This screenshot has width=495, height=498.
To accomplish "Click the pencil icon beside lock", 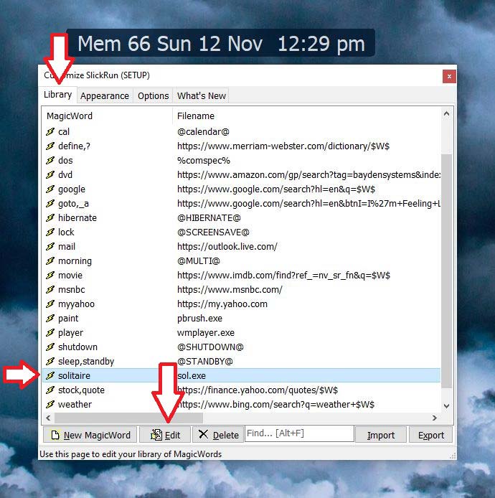I will (x=50, y=232).
